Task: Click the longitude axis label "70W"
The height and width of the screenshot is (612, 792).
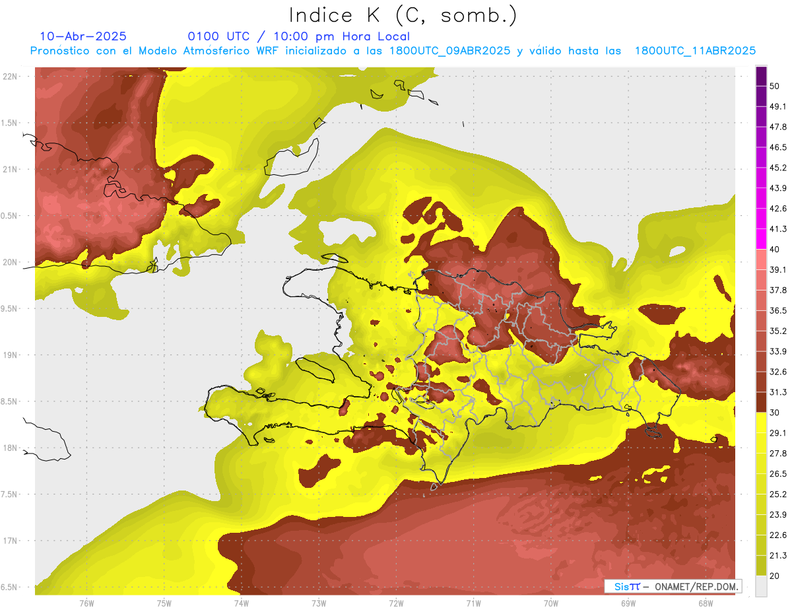Action: coord(550,603)
